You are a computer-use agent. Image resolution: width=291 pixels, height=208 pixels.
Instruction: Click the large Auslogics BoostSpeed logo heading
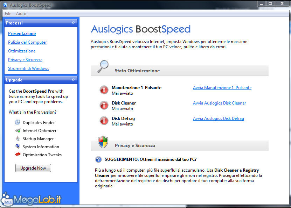pyautogui.click(x=141, y=29)
